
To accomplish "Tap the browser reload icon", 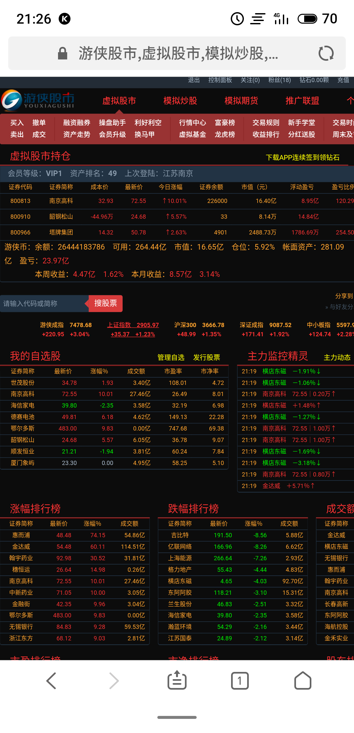I will 326,53.
